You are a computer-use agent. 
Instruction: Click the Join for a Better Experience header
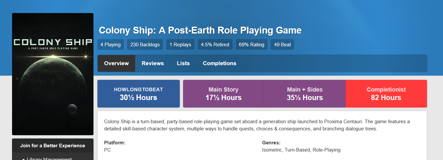coord(53,146)
